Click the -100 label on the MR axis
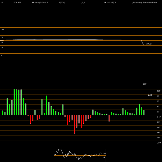The width and height of the screenshot is (162, 162). tap(159, 143)
